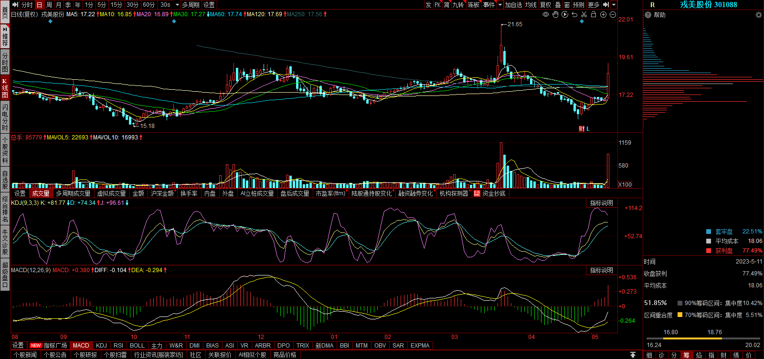Select the BOLL indicator tab at bottom

click(137, 345)
